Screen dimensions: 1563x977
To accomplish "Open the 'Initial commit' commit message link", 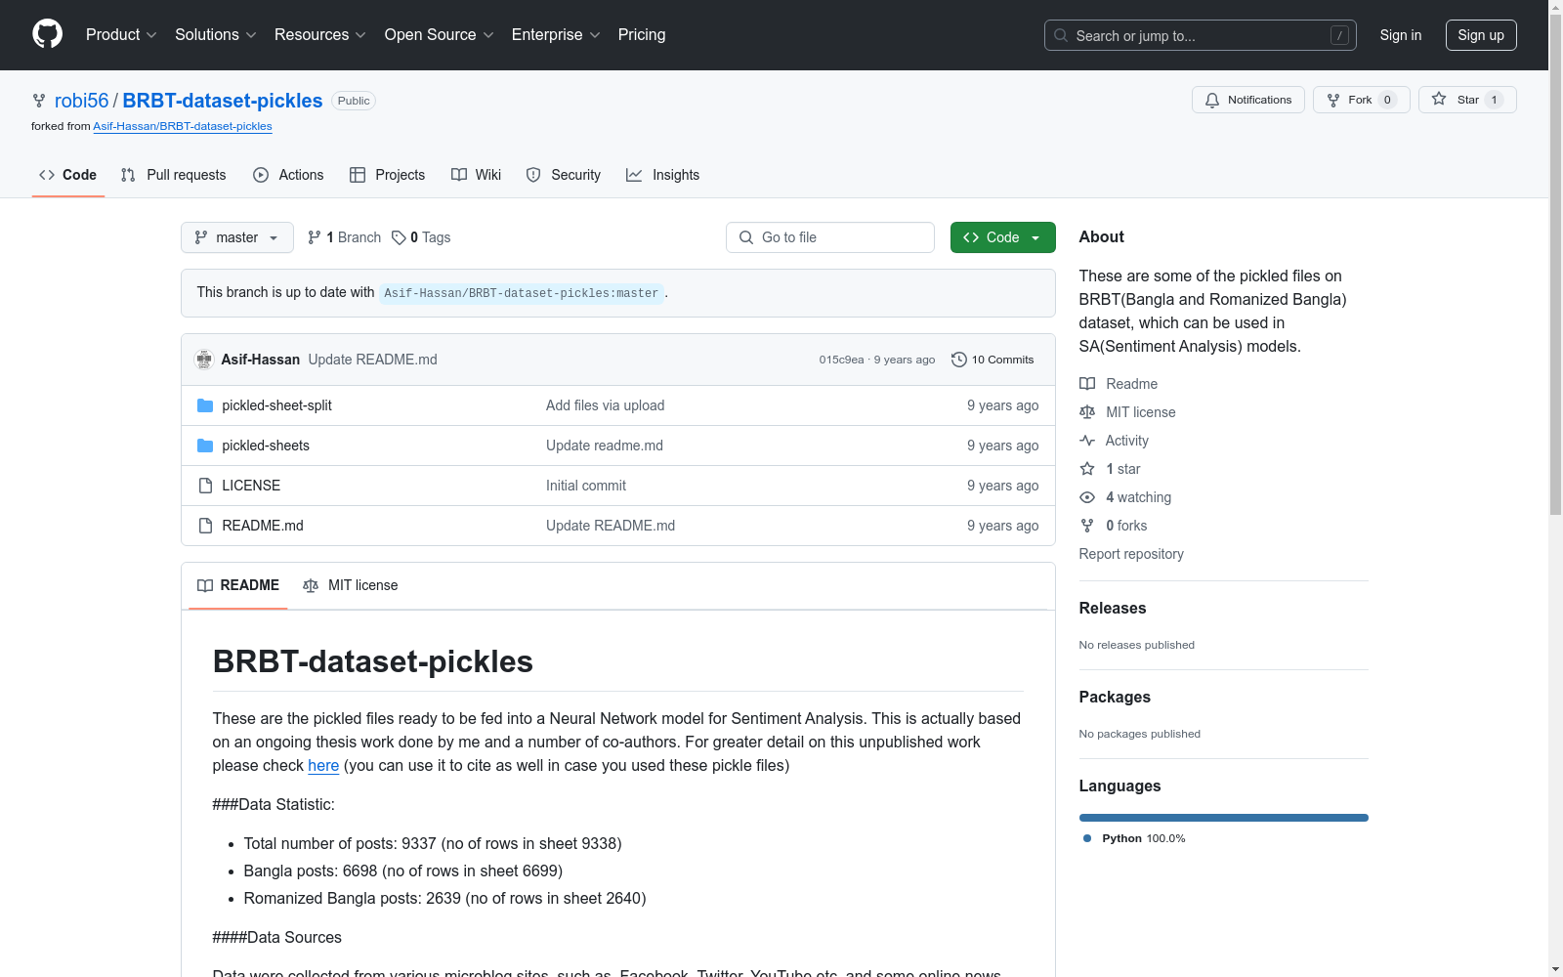I will [x=586, y=486].
